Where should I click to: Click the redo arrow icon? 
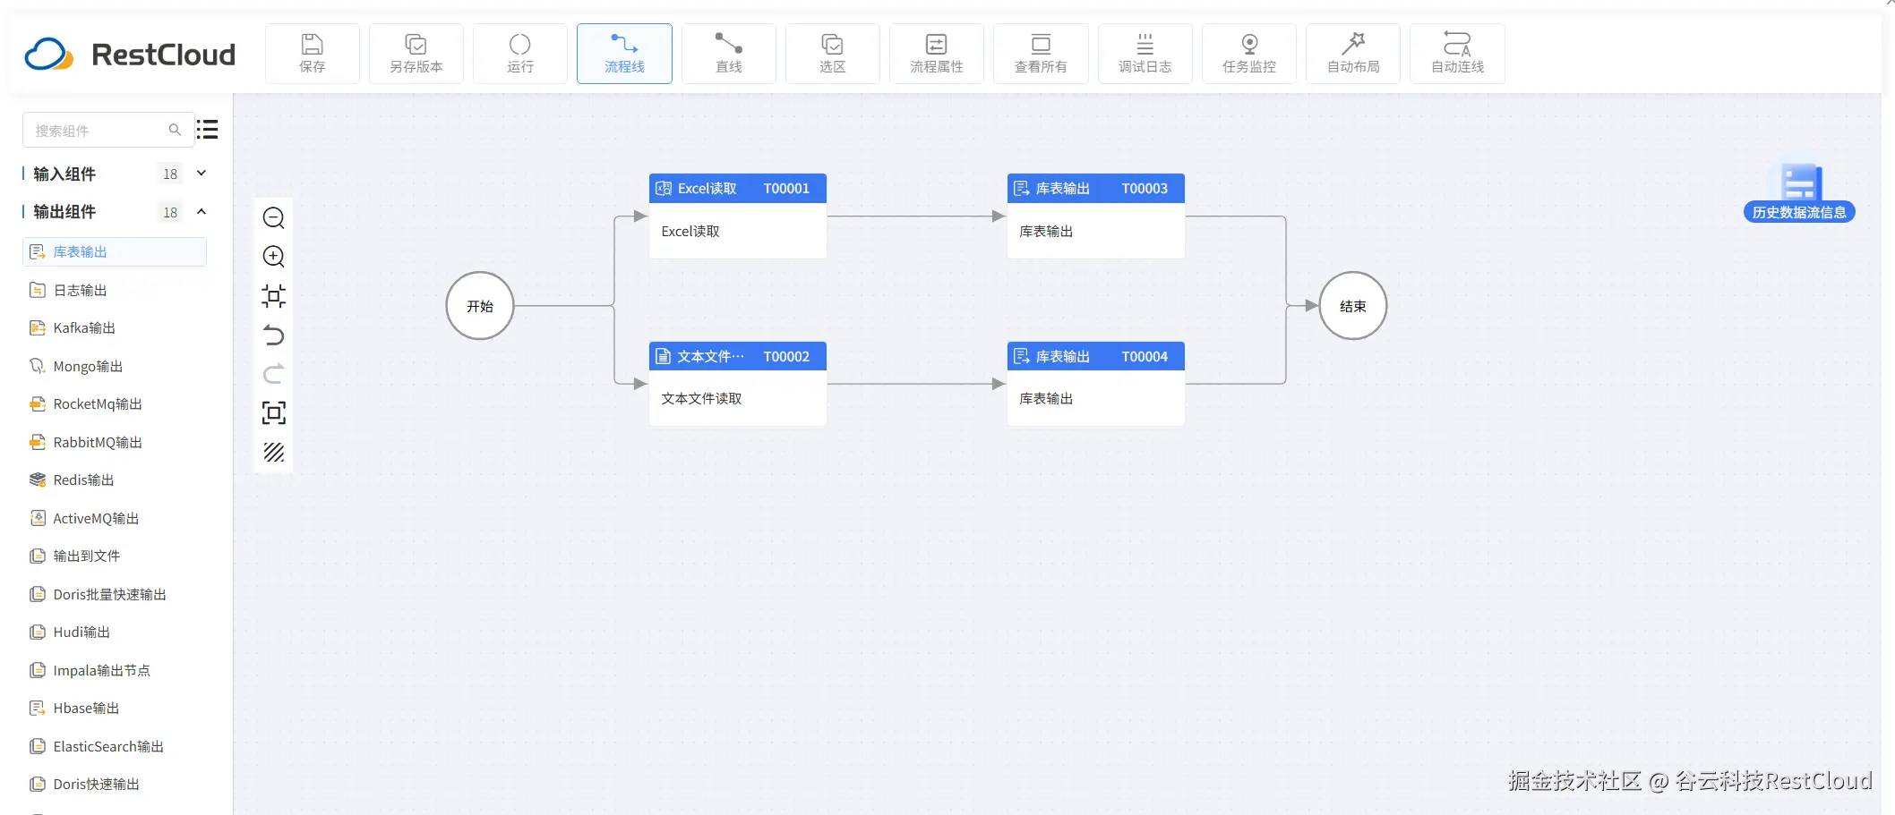point(274,374)
